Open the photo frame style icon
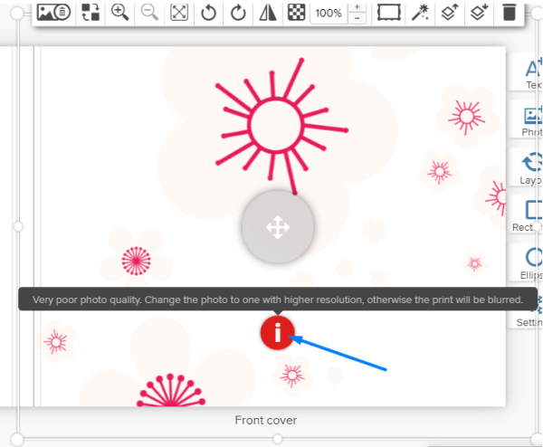This screenshot has height=447, width=543. [389, 13]
